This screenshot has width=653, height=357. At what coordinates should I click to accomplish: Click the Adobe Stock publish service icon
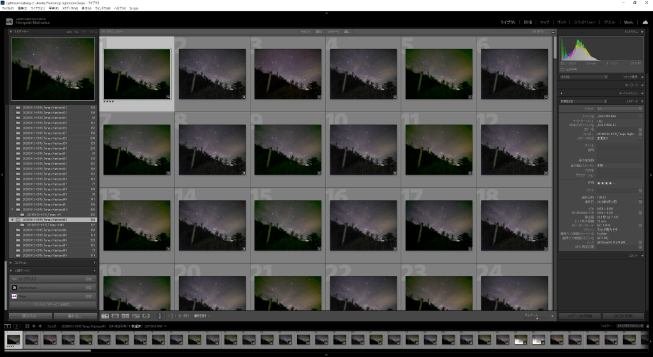[14, 288]
